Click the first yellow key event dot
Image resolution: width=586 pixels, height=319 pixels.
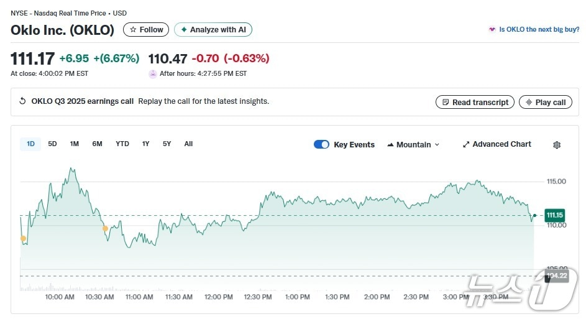23,238
